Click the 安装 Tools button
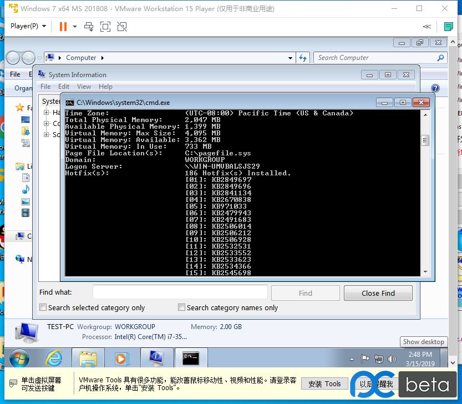Viewport: 462px width, 404px height. [324, 383]
